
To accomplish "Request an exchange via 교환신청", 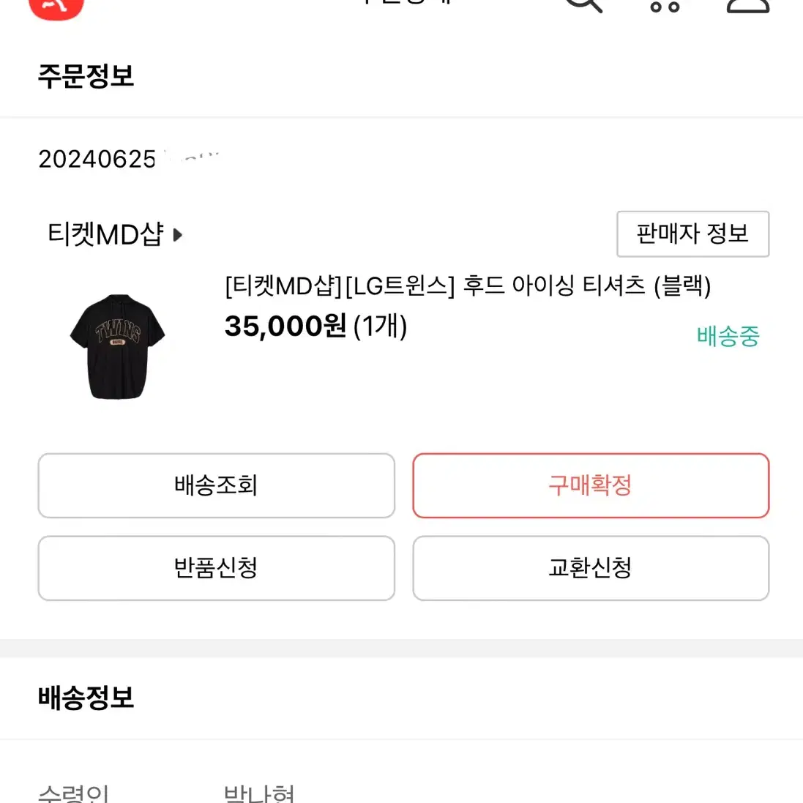I will tap(591, 568).
